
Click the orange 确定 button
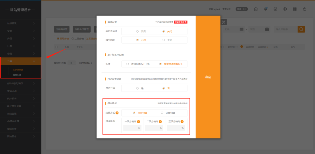208,77
